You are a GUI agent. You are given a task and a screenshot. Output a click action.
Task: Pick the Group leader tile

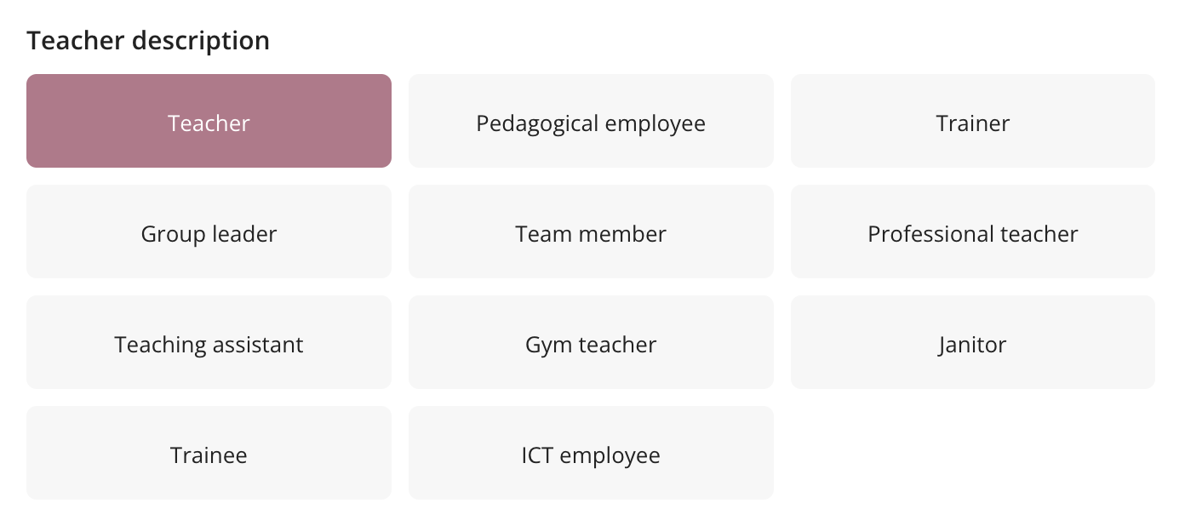click(209, 232)
